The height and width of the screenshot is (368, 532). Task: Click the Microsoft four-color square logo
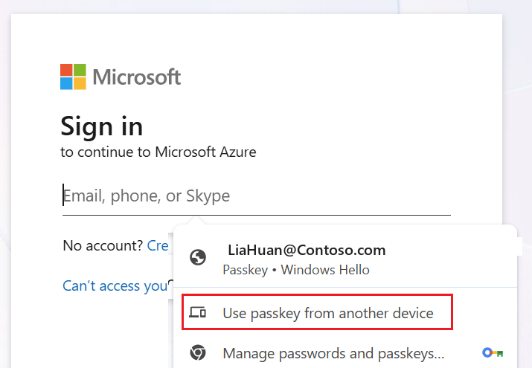[73, 77]
